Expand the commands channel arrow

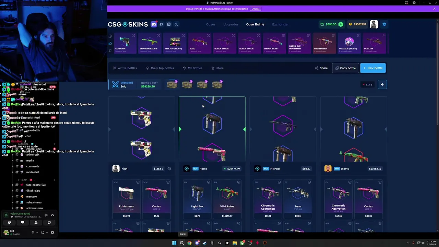click(x=13, y=166)
